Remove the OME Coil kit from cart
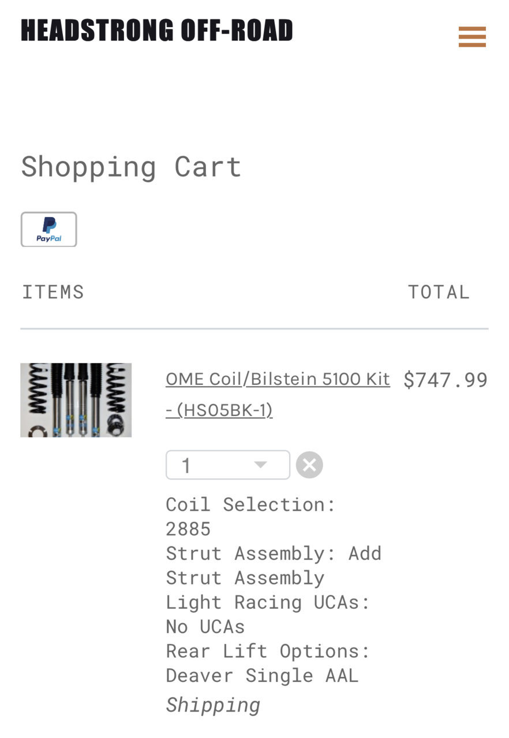Screen dimensions: 509x738 309,465
